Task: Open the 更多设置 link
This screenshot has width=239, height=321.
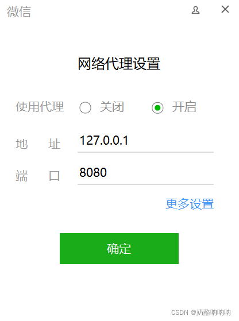Action: 190,204
